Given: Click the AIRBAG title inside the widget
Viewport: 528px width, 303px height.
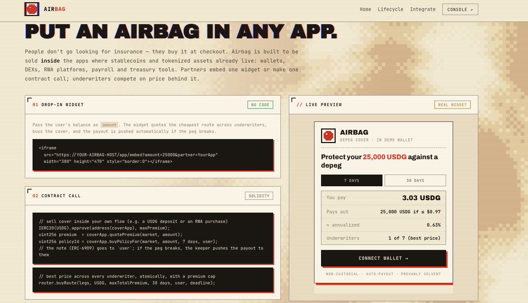Looking at the screenshot, I should 354,132.
